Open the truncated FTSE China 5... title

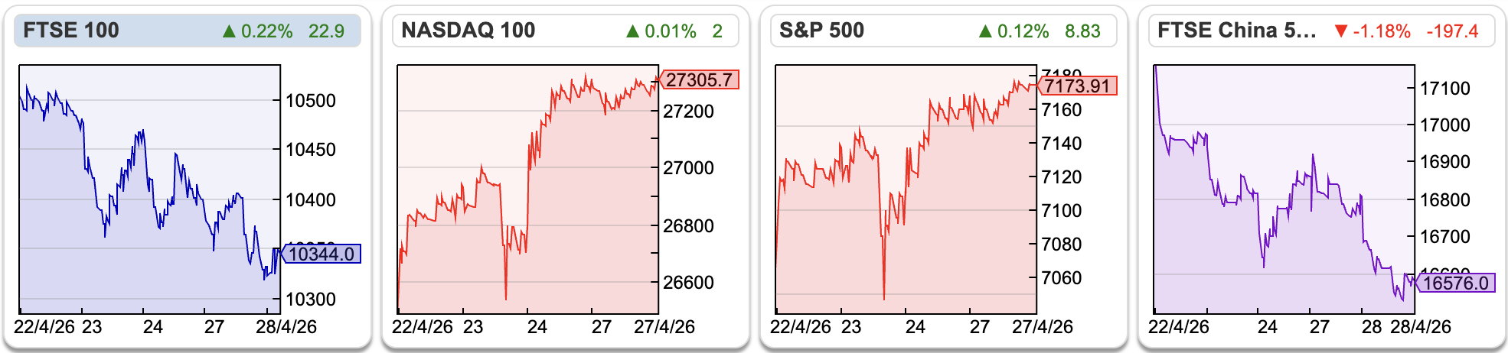point(1236,31)
